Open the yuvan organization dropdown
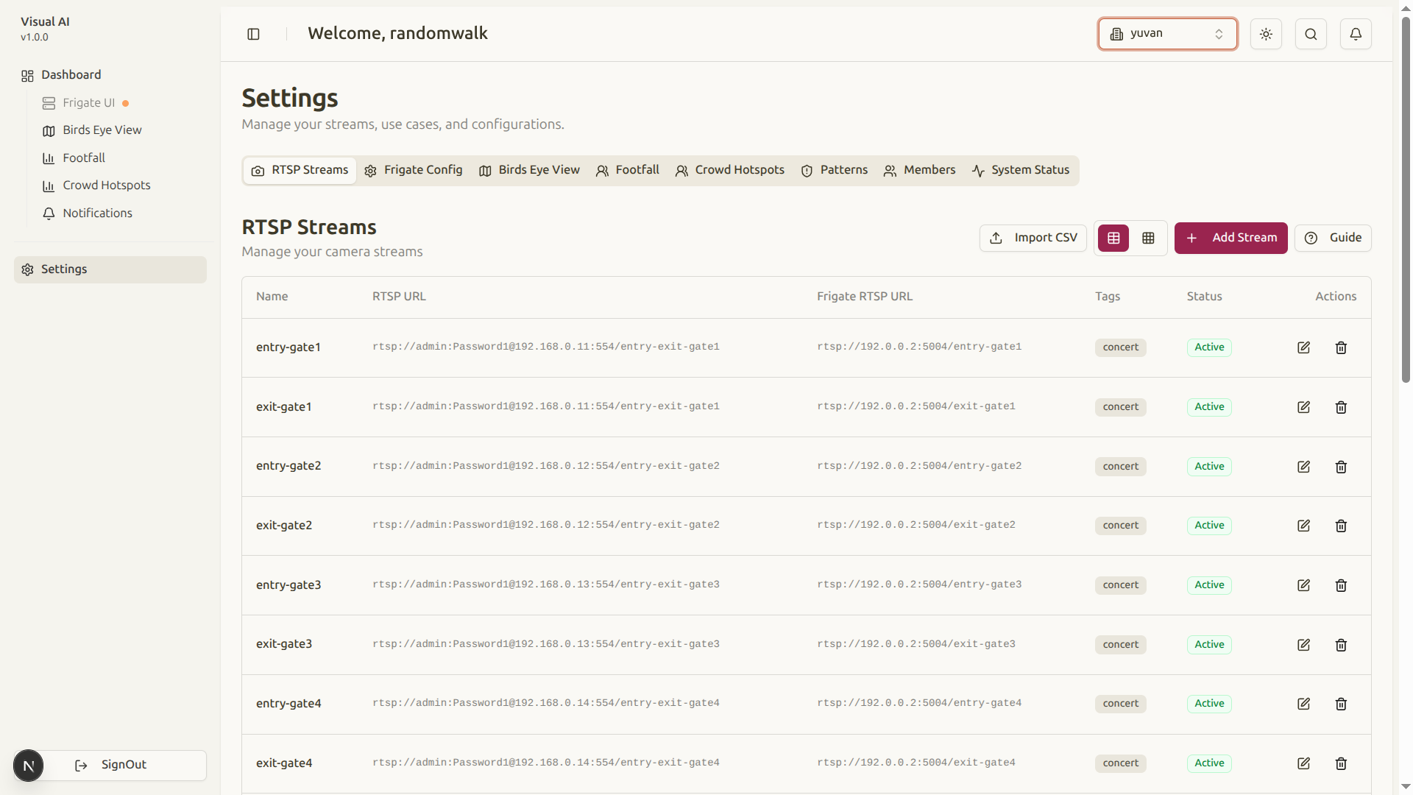 1167,34
